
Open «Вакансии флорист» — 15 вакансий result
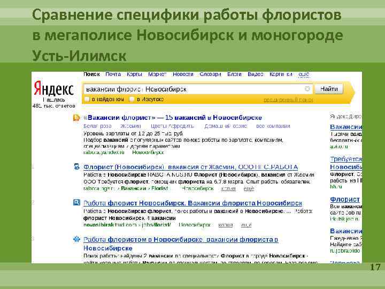[173, 118]
